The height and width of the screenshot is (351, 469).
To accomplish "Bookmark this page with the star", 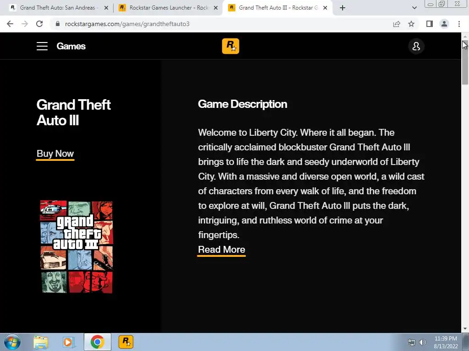I will click(411, 24).
